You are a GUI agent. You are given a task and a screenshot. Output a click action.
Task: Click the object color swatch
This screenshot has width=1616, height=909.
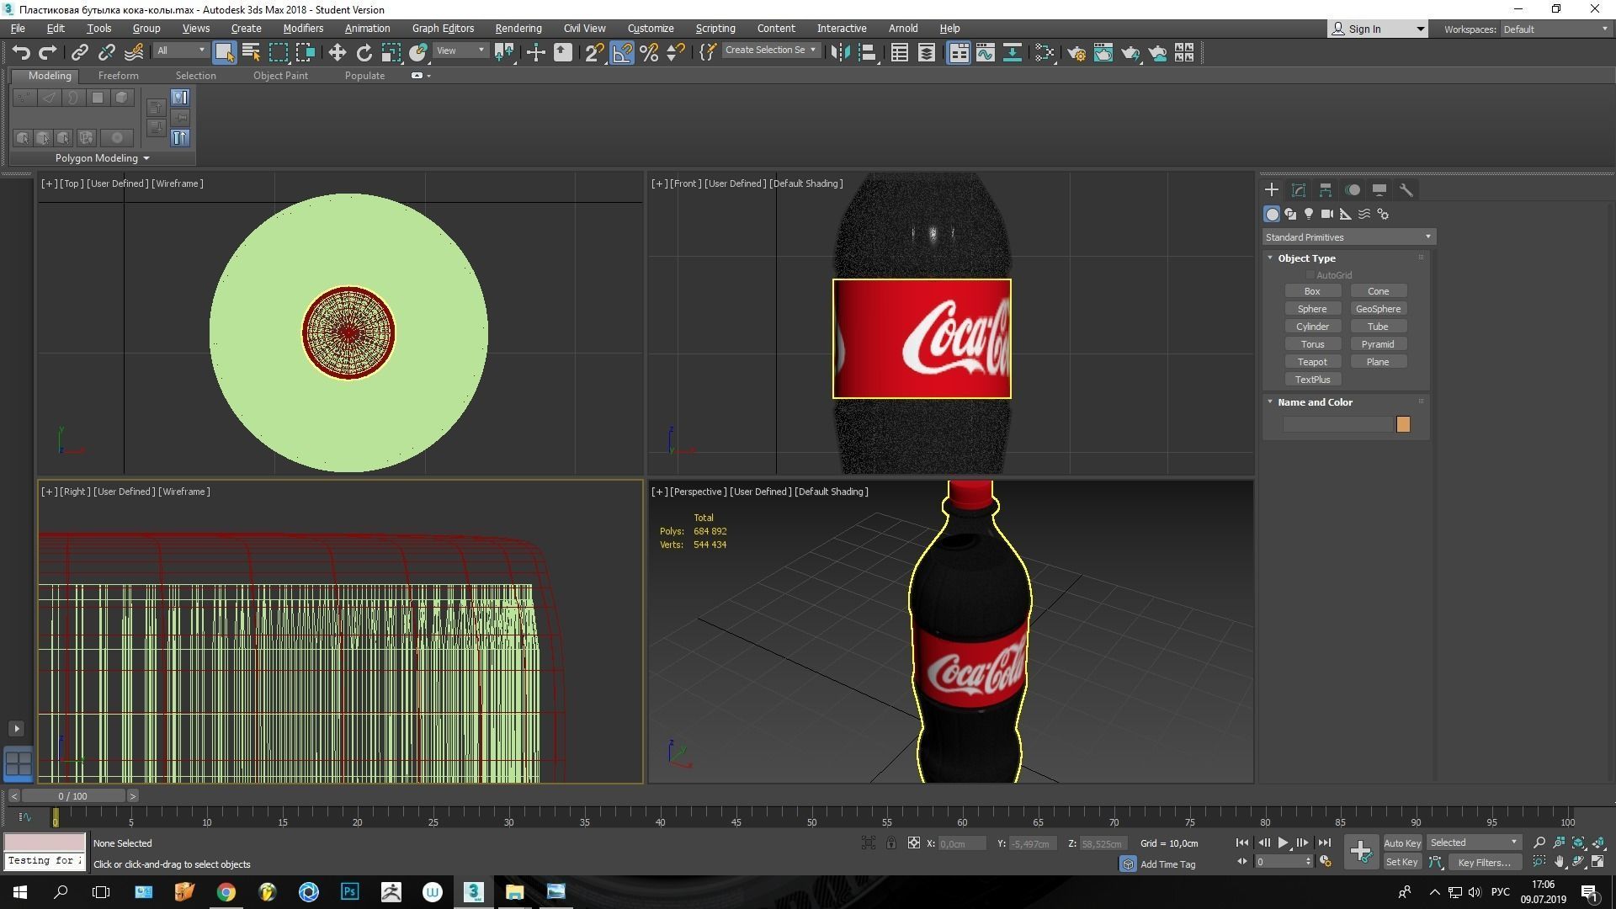(1403, 424)
